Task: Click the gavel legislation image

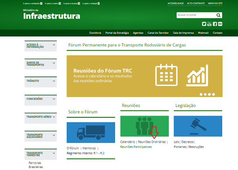Action: pos(198,126)
